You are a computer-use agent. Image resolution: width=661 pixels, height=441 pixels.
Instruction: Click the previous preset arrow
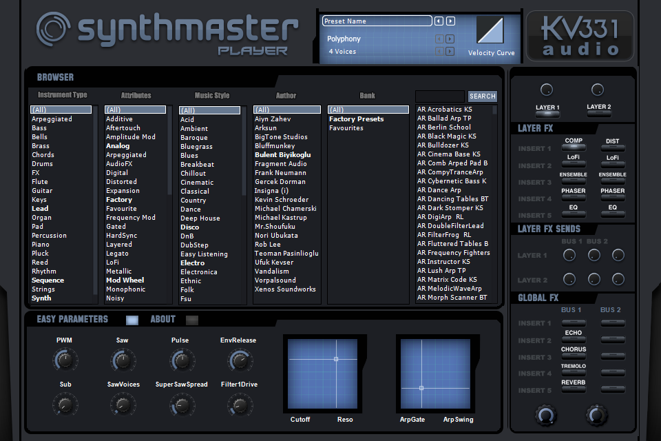coord(439,21)
